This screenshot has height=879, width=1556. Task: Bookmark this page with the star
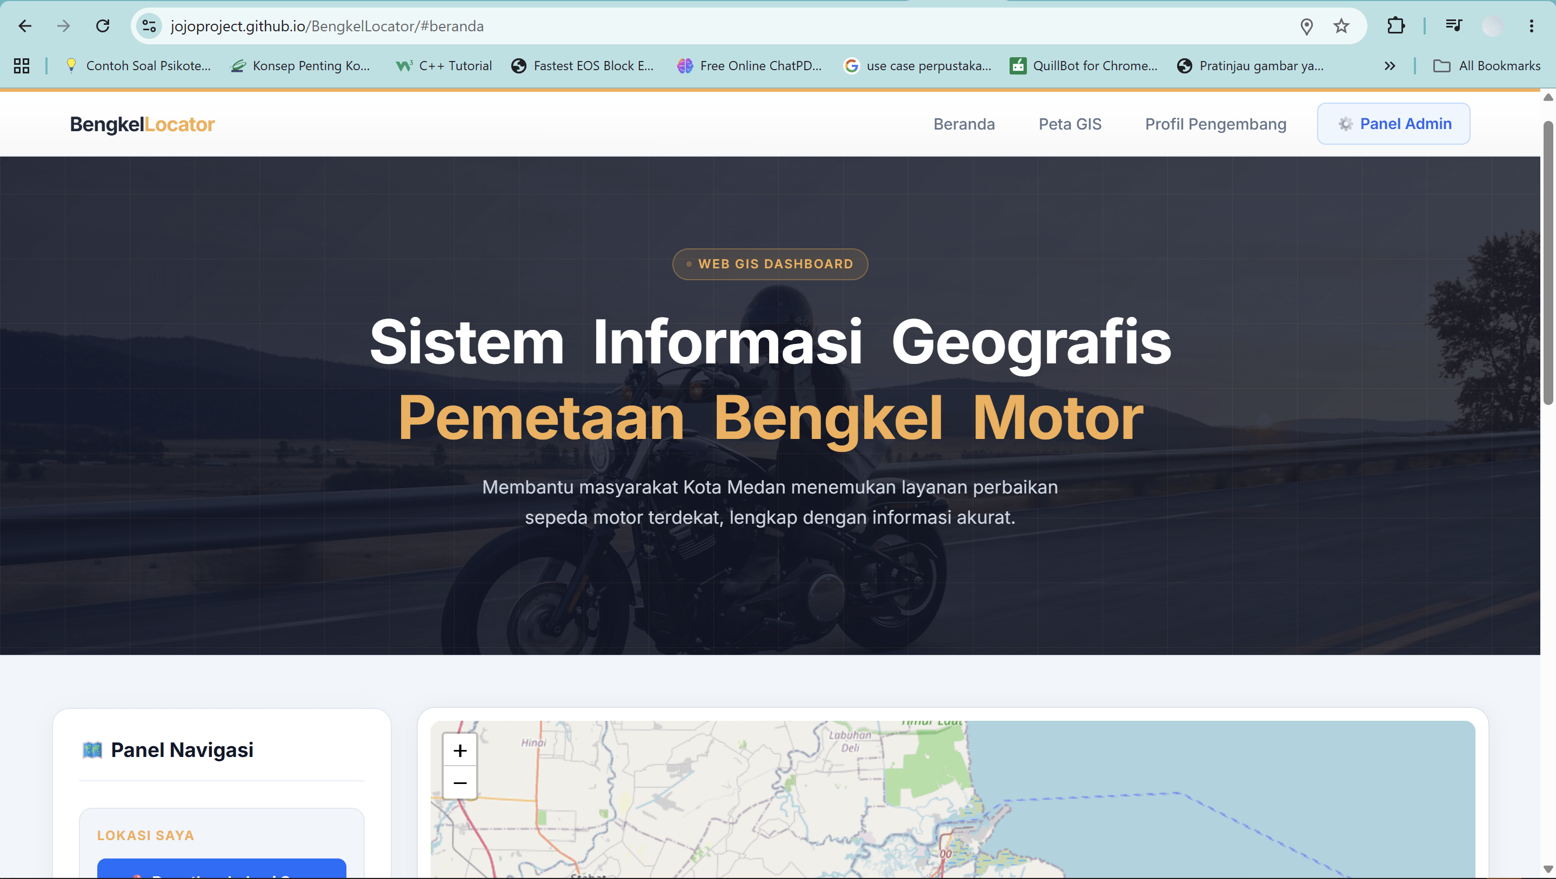pyautogui.click(x=1341, y=26)
